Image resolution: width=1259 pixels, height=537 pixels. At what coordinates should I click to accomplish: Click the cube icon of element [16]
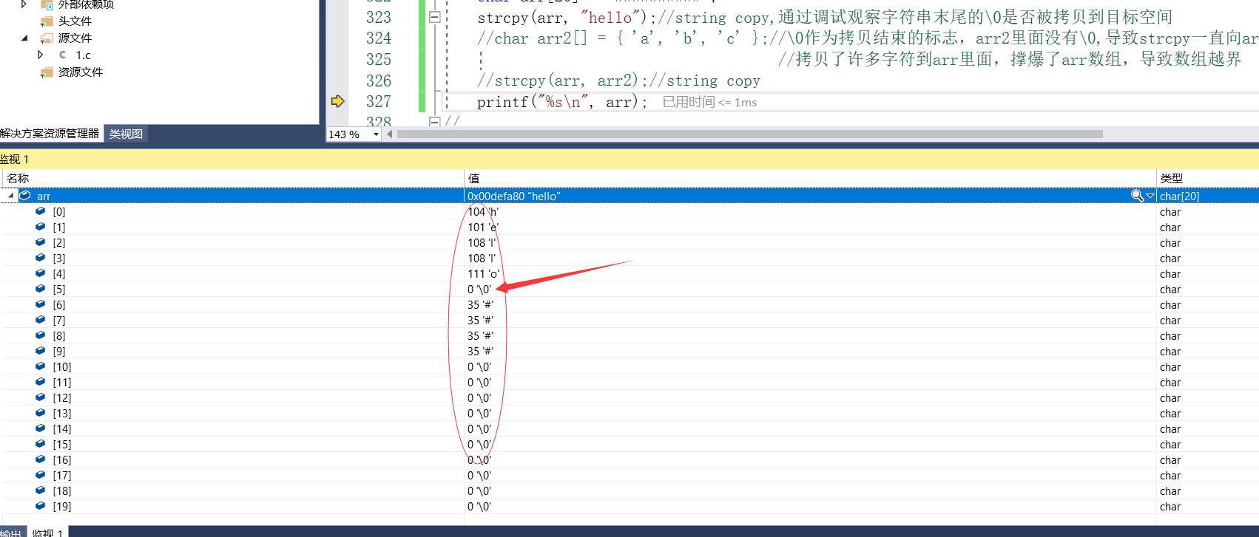tap(41, 459)
